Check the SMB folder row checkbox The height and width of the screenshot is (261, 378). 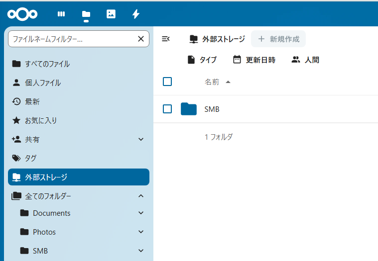[167, 109]
